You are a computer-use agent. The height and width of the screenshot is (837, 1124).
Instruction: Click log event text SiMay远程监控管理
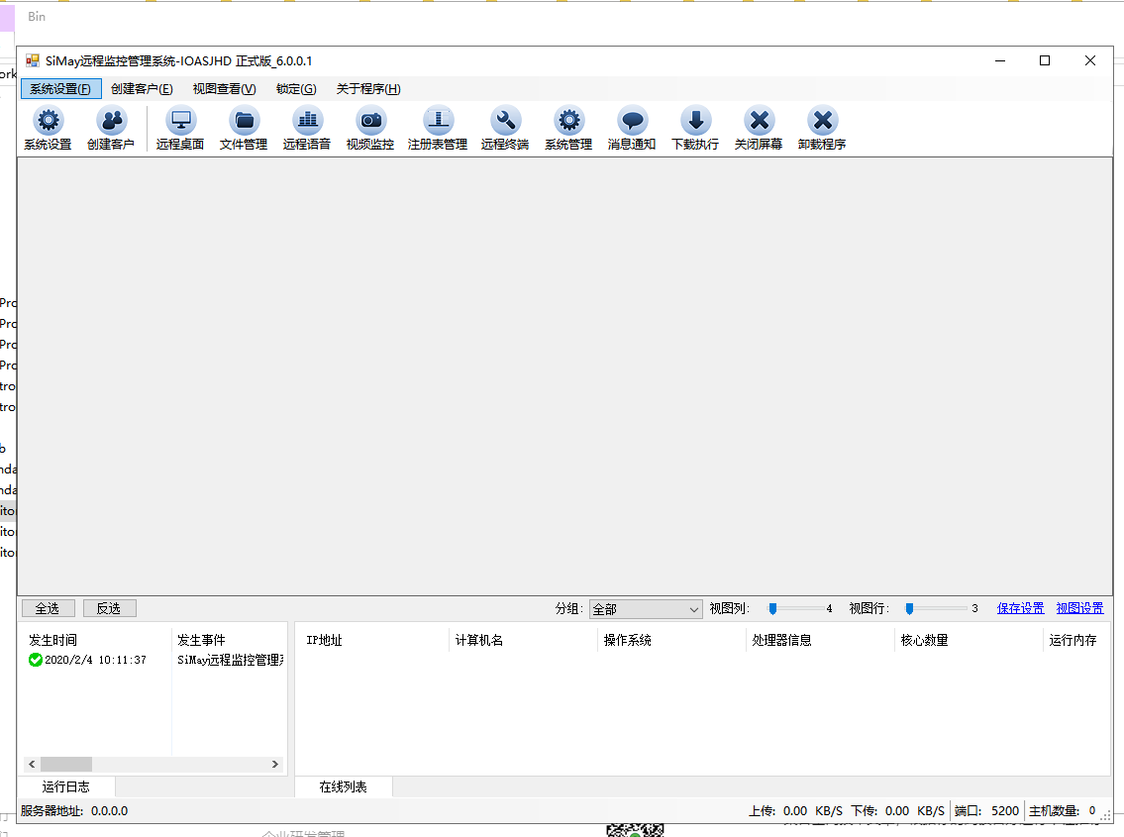point(230,660)
